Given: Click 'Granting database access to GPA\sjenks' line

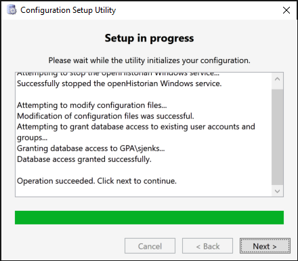Looking at the screenshot, I should [x=91, y=148].
